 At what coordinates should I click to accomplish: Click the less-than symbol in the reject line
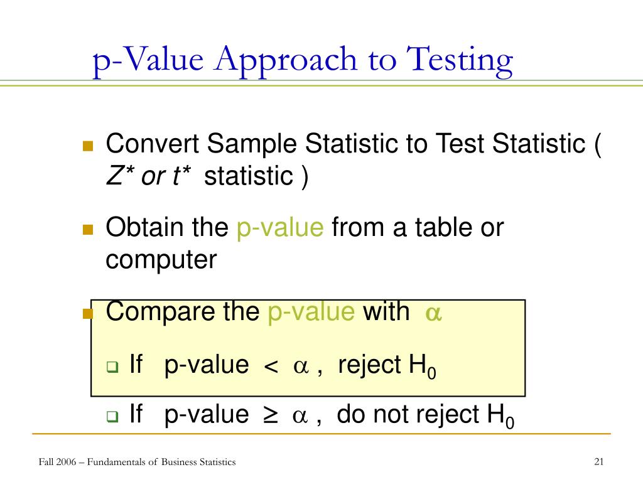point(271,367)
